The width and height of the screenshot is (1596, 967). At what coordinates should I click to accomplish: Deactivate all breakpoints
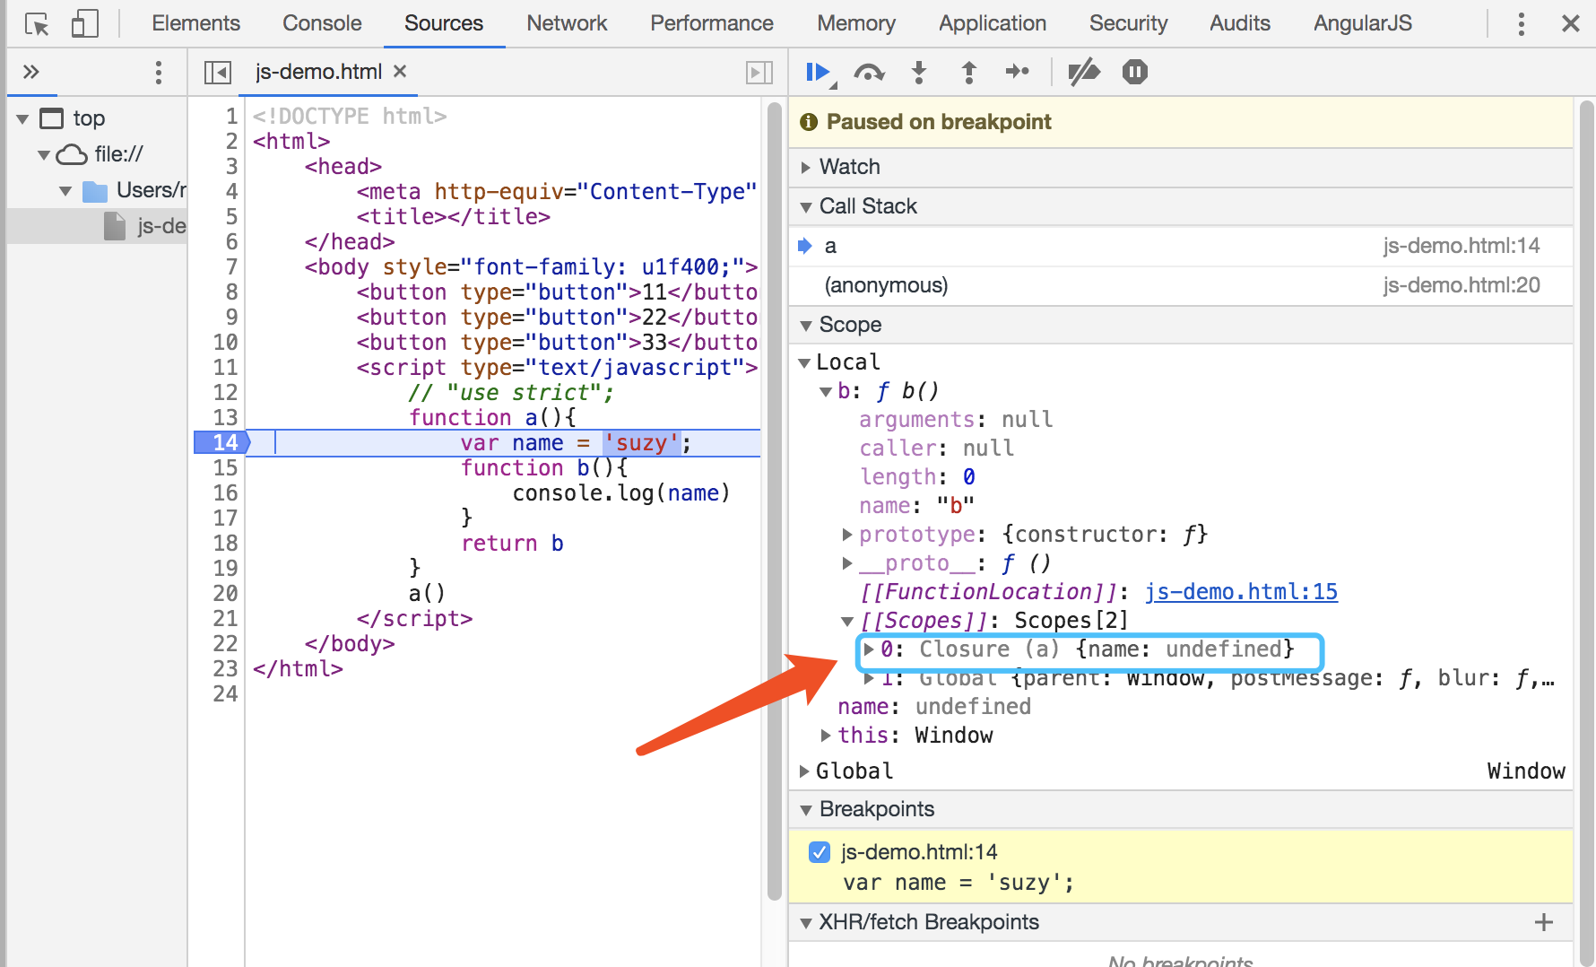click(1084, 72)
